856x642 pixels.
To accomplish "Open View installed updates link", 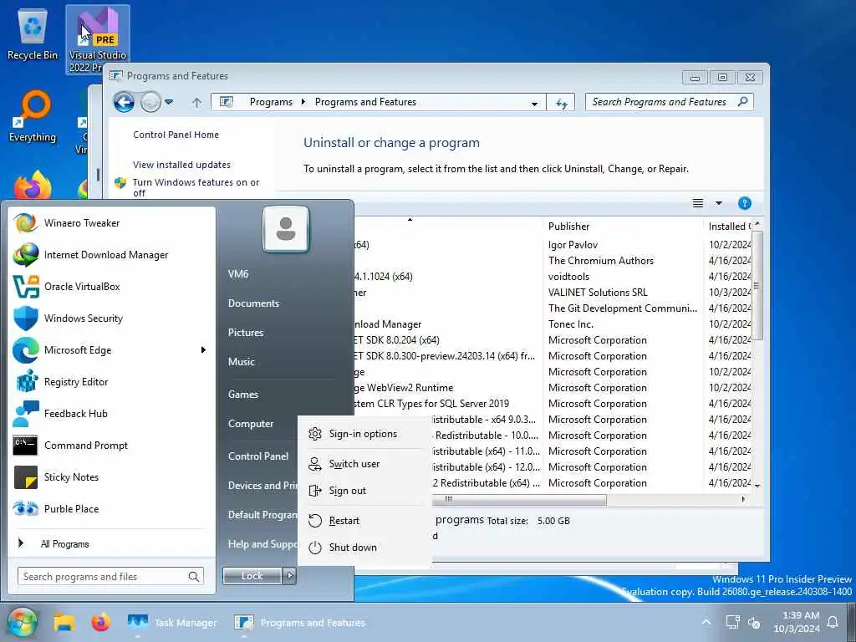I will click(x=181, y=165).
